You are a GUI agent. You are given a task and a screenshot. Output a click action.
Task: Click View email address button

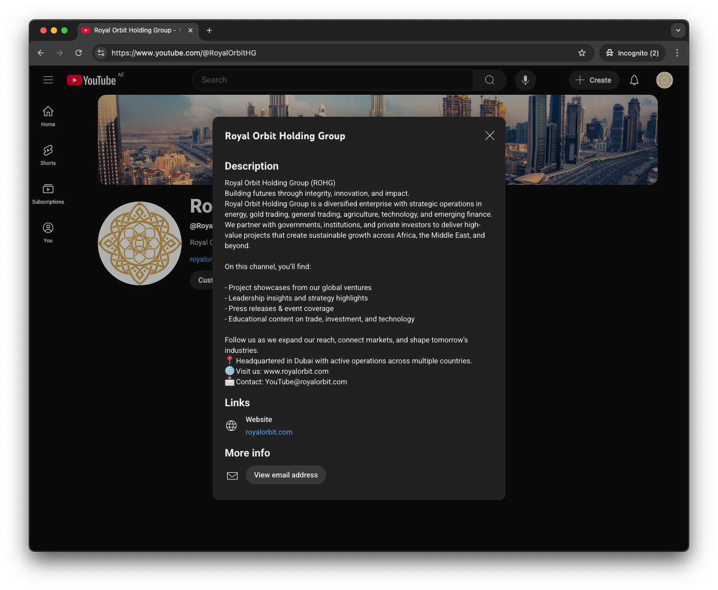(286, 475)
